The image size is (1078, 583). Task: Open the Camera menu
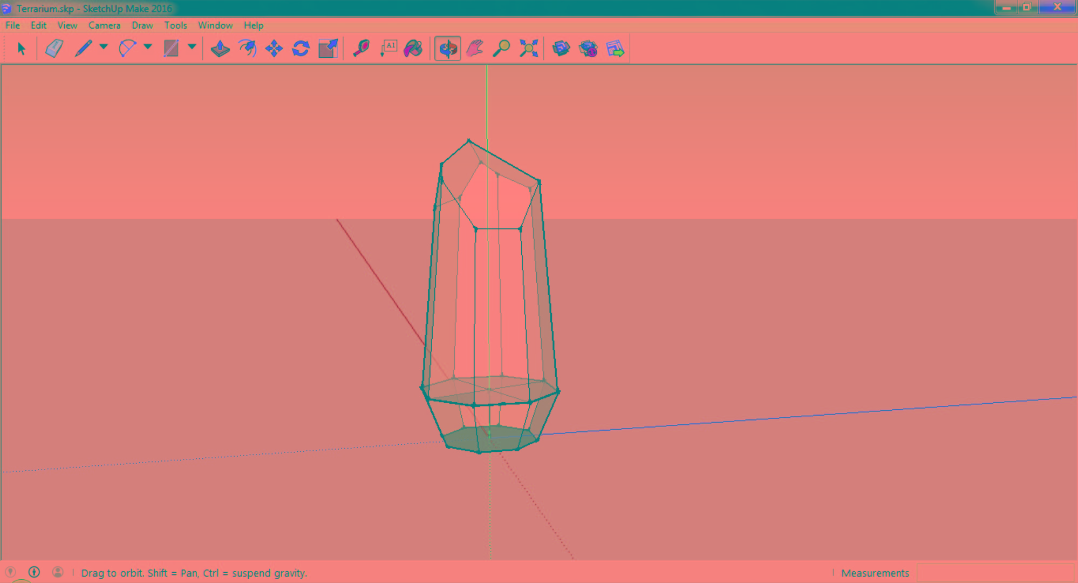pos(104,25)
